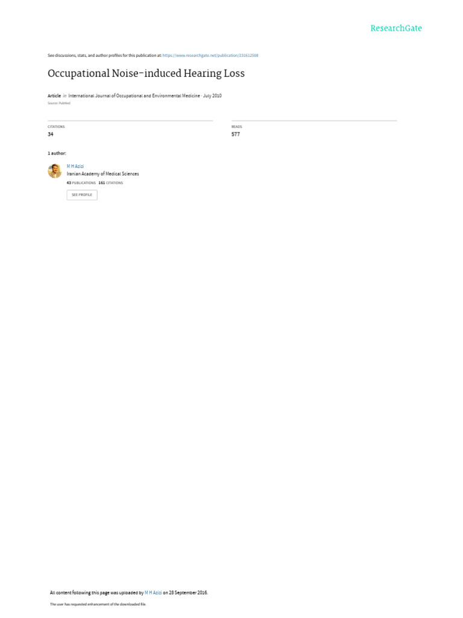
Task: Click the 577 reads count
Action: [x=236, y=135]
